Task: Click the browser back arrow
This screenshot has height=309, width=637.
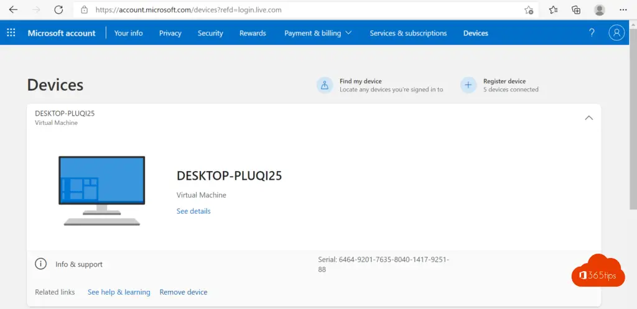Action: pyautogui.click(x=13, y=10)
